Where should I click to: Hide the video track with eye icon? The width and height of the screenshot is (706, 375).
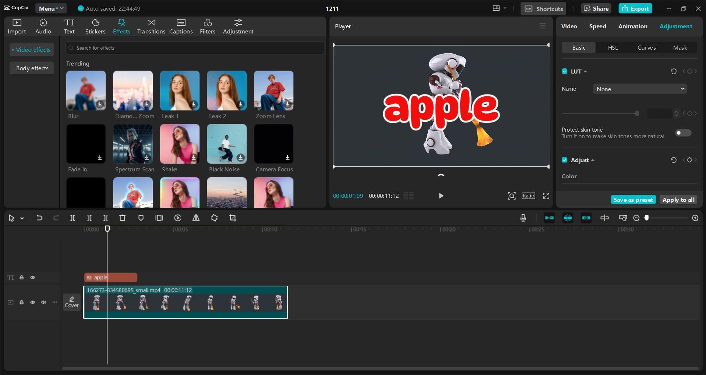tap(33, 302)
